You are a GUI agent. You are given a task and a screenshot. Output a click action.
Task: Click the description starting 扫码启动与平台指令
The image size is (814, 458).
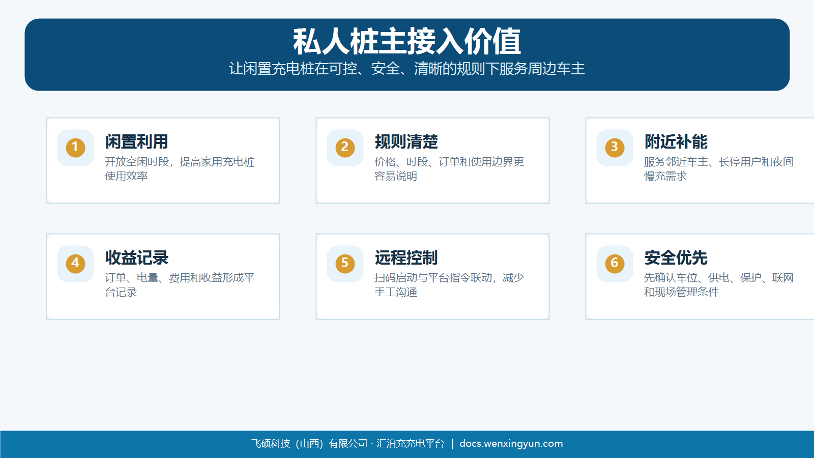pos(449,285)
